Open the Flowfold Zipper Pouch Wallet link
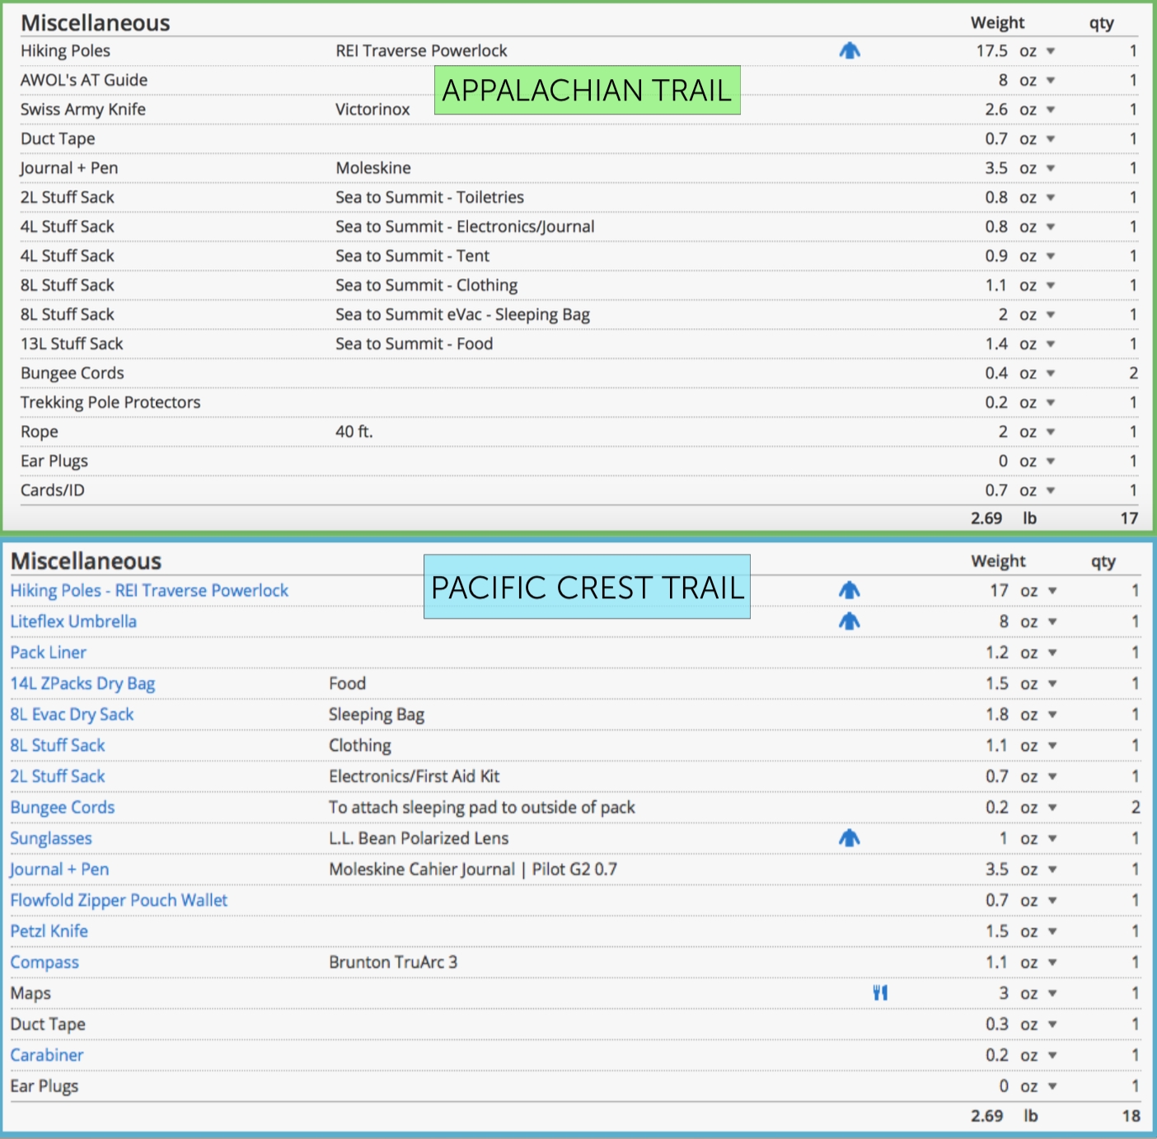 [119, 900]
